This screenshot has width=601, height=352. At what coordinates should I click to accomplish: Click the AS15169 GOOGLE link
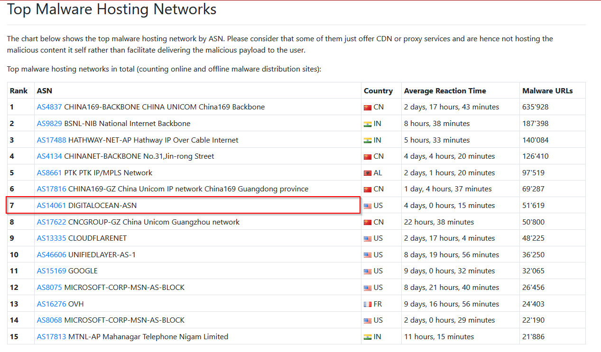tap(51, 271)
